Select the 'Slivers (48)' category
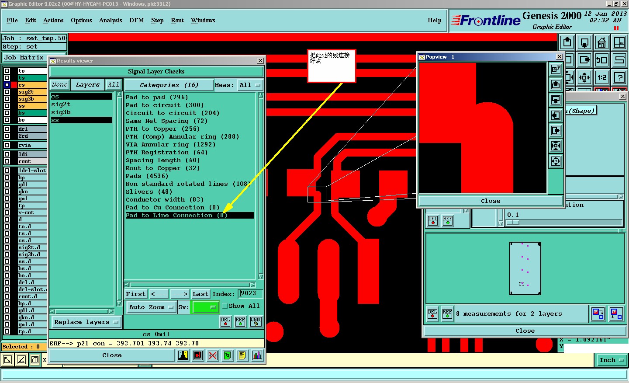 [x=149, y=192]
